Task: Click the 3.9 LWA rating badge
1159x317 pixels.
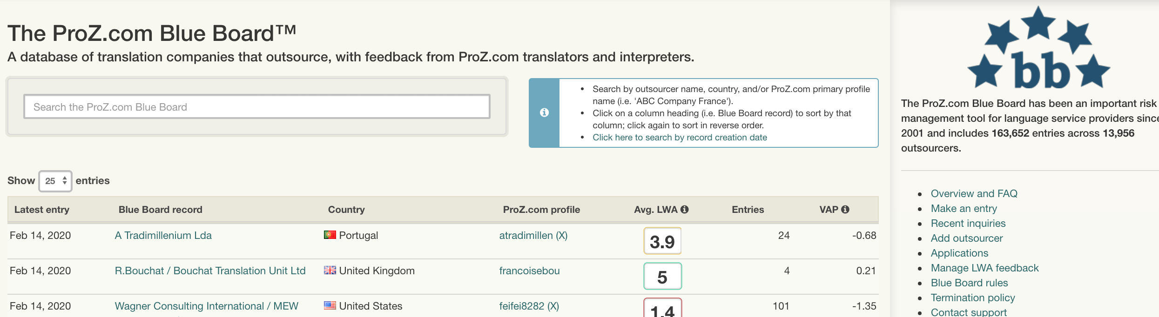Action: (x=662, y=241)
